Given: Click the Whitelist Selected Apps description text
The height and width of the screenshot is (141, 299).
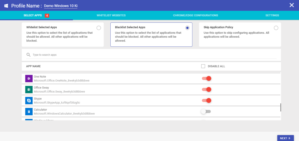Looking at the screenshot, I should point(60,37).
